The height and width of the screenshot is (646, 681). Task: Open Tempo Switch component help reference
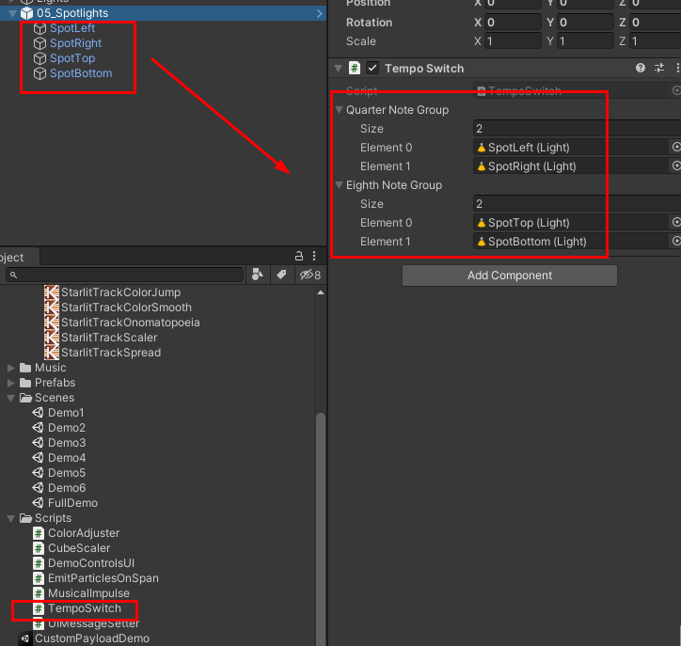641,68
